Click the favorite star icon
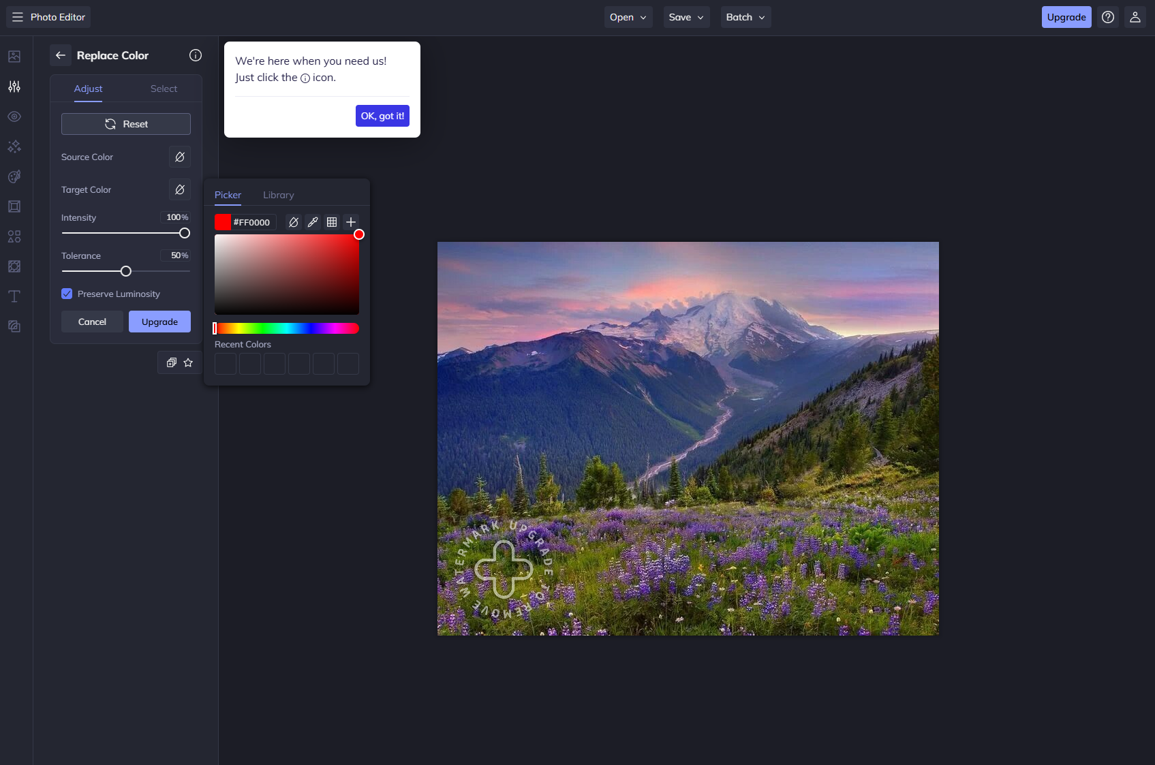Viewport: 1155px width, 765px height. pos(188,362)
